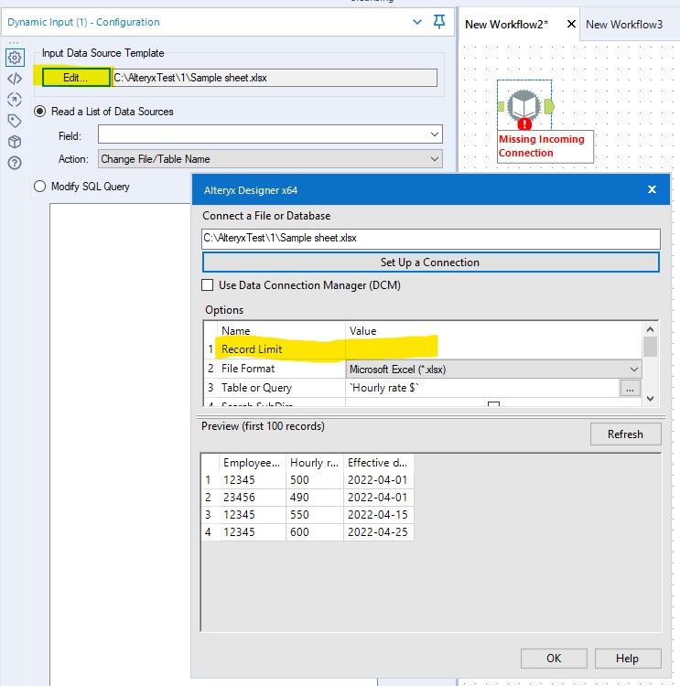Image resolution: width=680 pixels, height=686 pixels.
Task: Select preview cell 600
Action: (x=315, y=532)
